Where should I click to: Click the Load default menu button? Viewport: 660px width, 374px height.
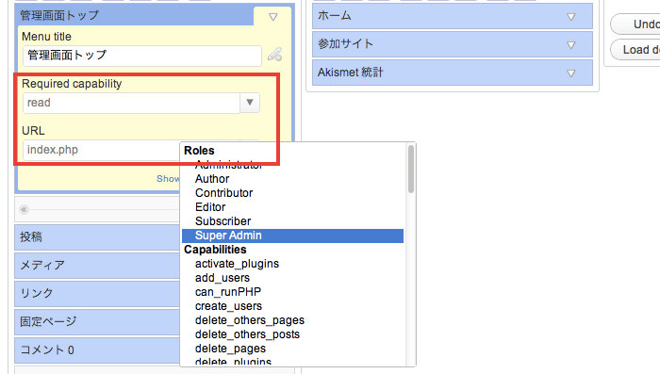pos(635,50)
